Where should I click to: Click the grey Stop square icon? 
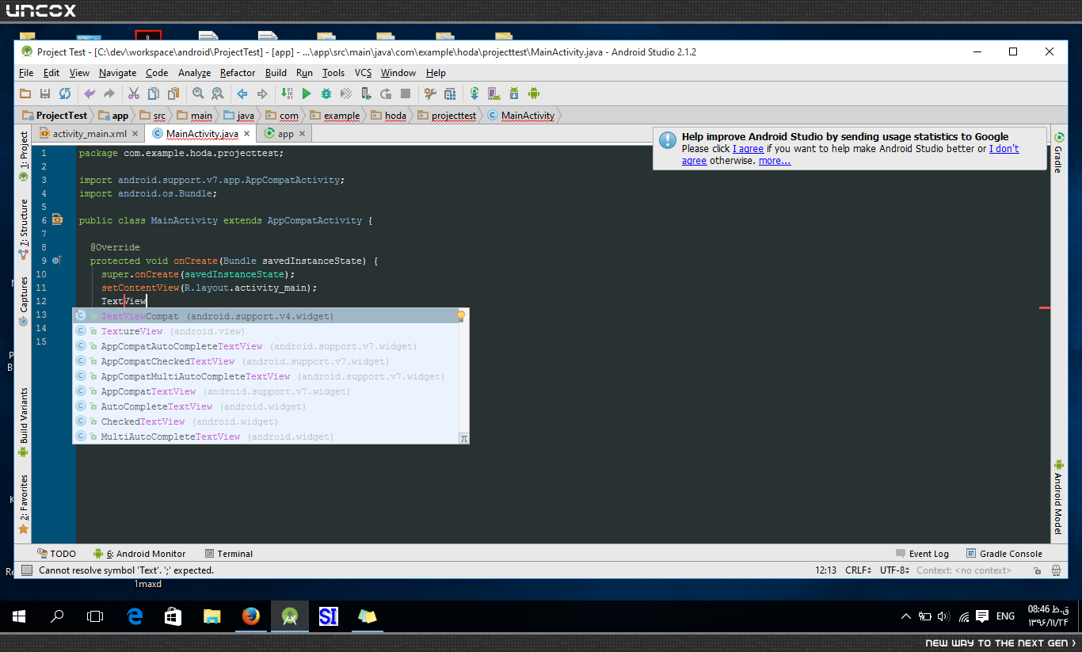pos(406,93)
